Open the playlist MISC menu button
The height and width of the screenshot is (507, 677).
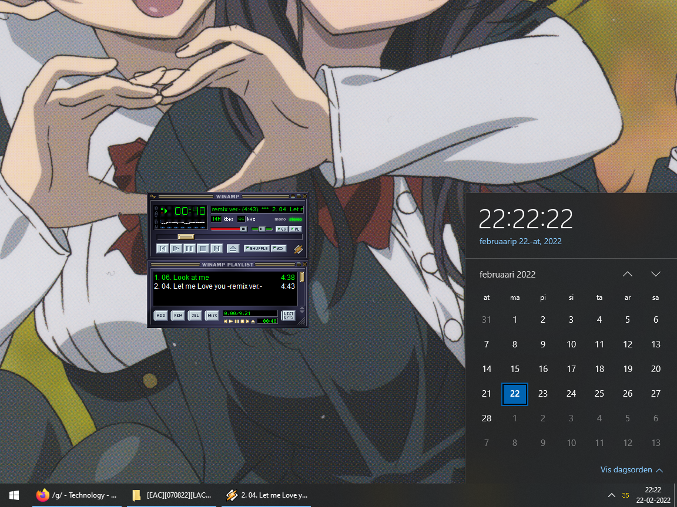pos(212,316)
